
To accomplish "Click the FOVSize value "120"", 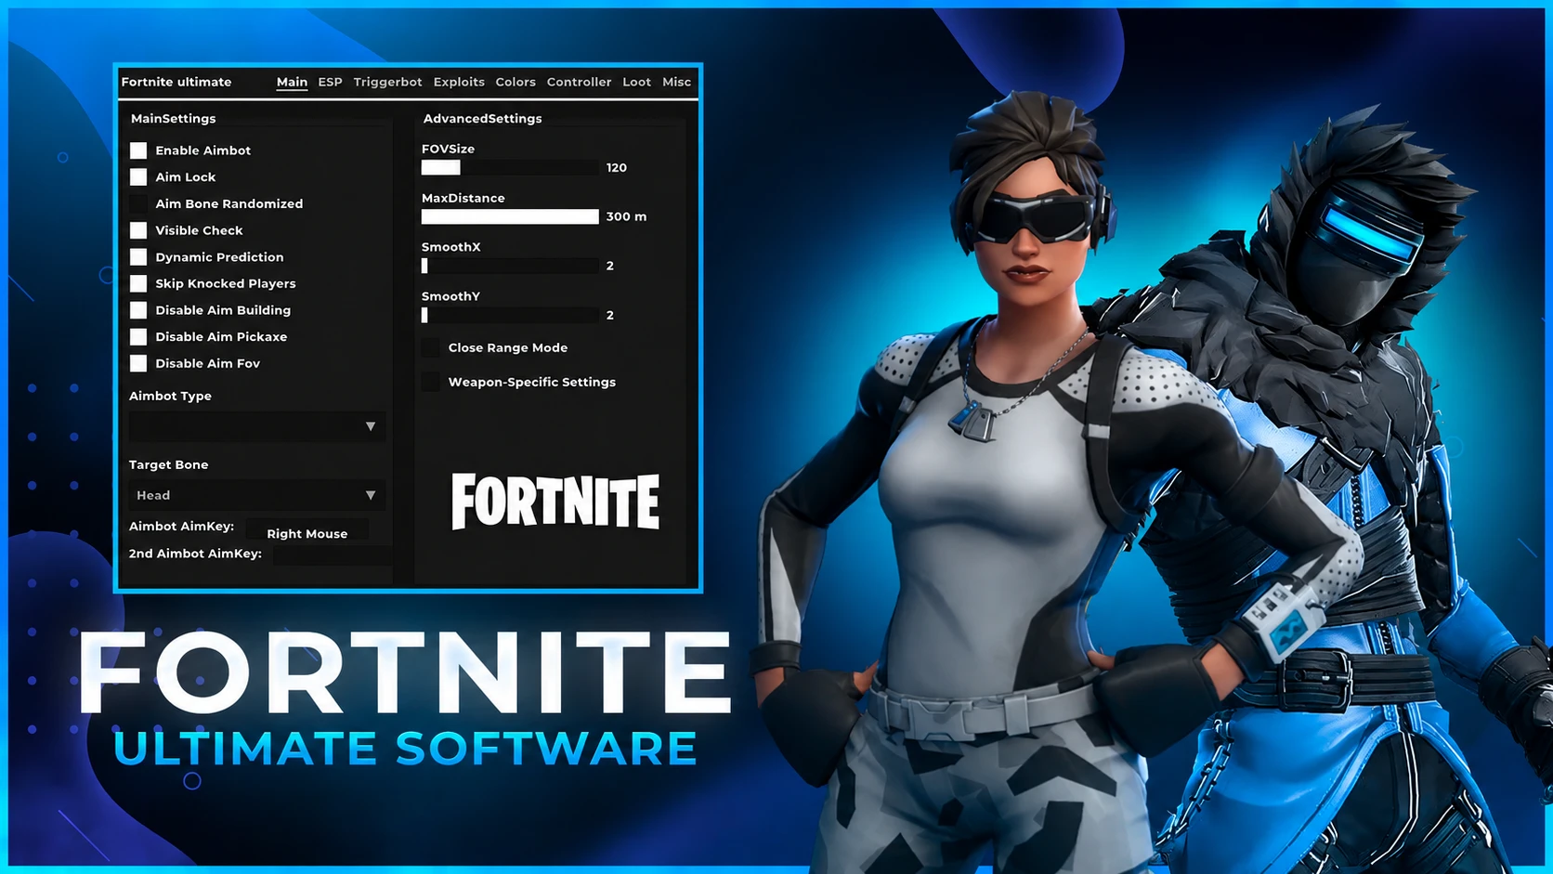I will pyautogui.click(x=617, y=167).
